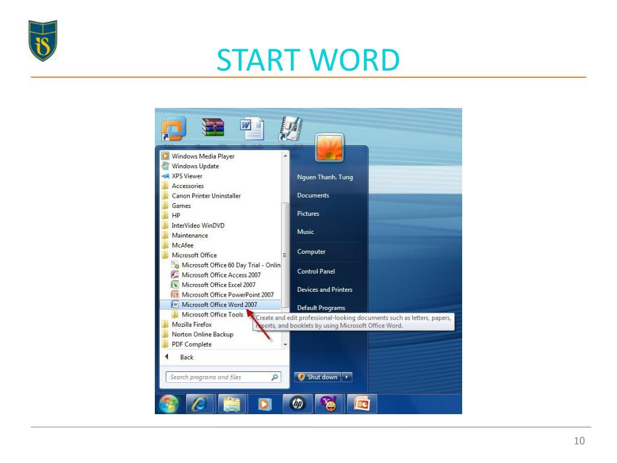Launch Windows Media Player from the taskbar
The height and width of the screenshot is (463, 617).
265,404
